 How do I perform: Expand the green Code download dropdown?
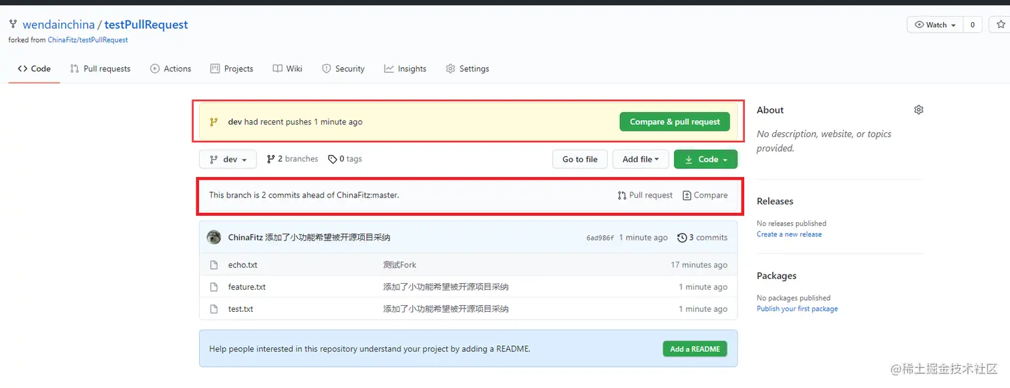tap(706, 160)
